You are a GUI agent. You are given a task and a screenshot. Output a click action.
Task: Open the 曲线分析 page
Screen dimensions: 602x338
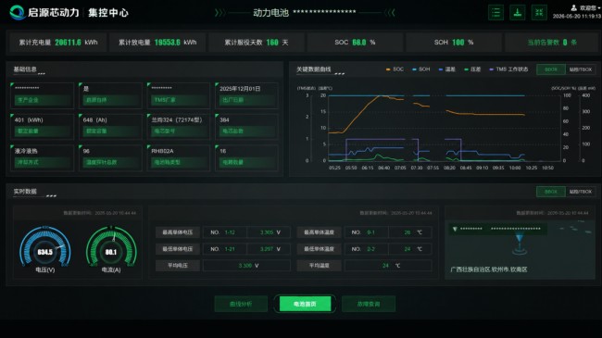pyautogui.click(x=241, y=304)
